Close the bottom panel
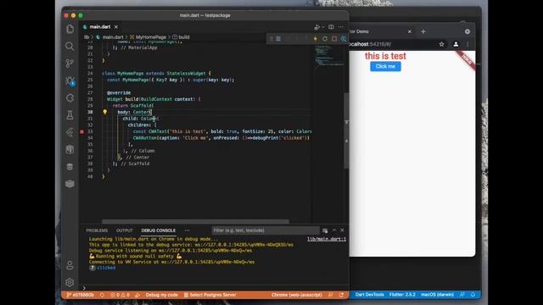543x305 pixels. 342,230
